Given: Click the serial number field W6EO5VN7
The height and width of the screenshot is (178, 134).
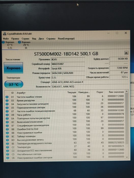Looking at the screenshot, I should tap(68, 64).
